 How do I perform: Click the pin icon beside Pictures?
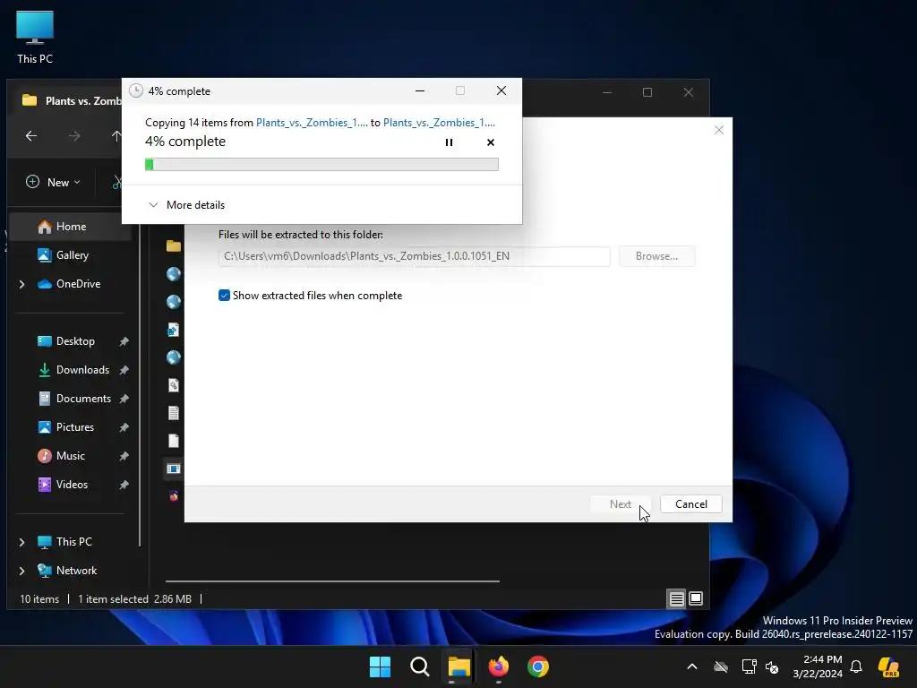(x=124, y=427)
